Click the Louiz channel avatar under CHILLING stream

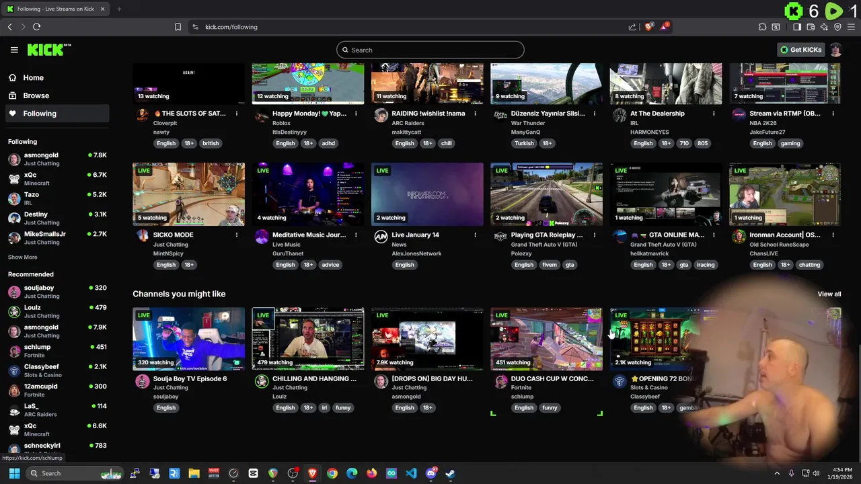point(262,381)
